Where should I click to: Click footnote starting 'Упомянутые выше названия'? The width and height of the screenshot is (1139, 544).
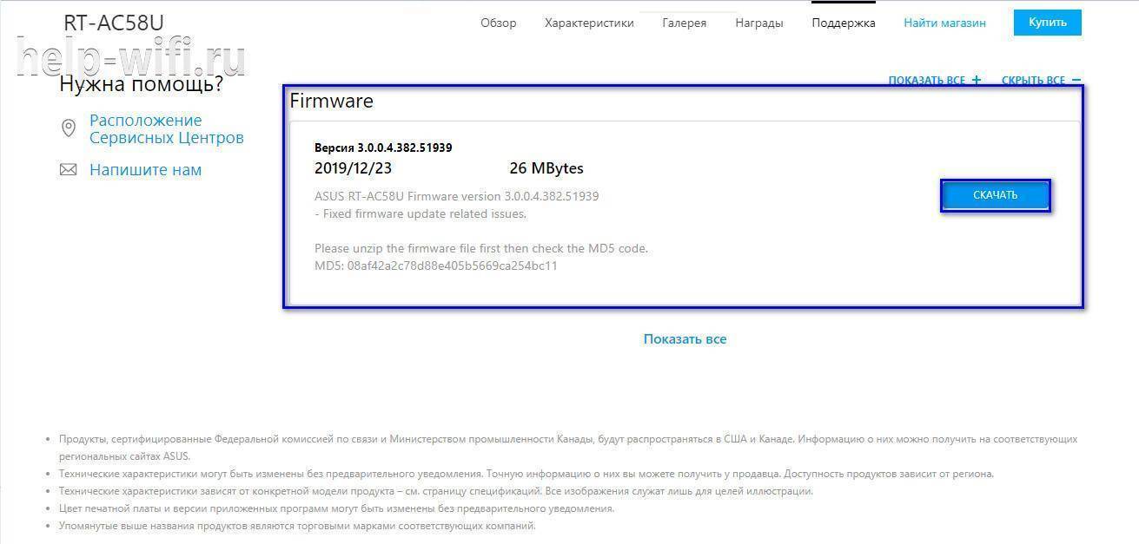tap(297, 526)
